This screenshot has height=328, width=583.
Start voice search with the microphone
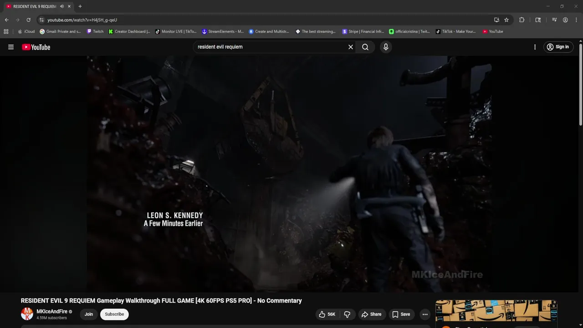point(386,47)
